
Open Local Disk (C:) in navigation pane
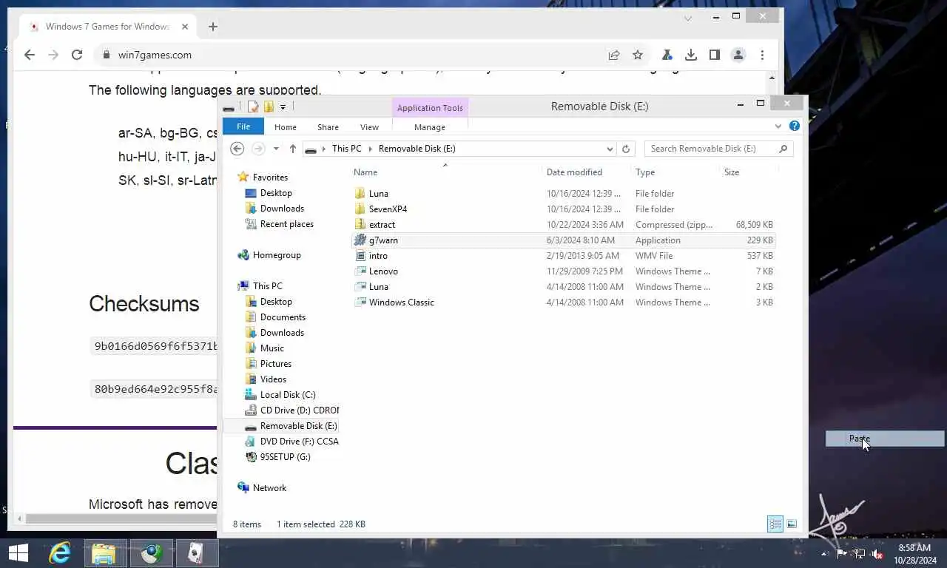click(x=288, y=395)
